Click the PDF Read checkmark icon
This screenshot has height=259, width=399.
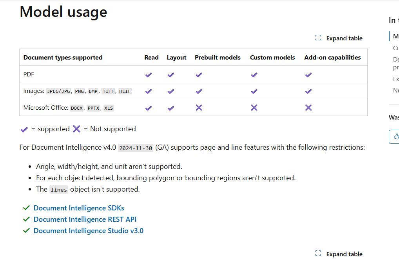(148, 74)
